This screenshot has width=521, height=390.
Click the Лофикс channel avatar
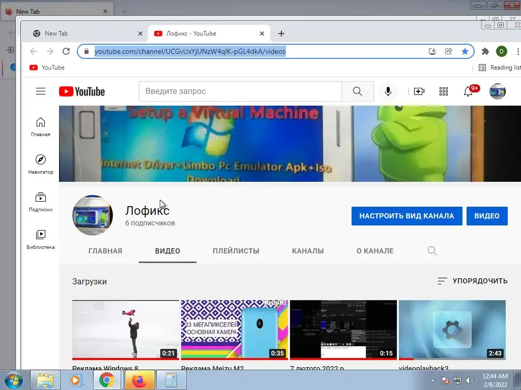coord(93,215)
